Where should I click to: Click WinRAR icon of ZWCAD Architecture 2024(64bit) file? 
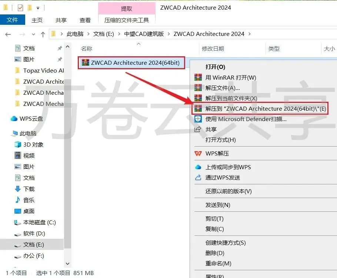tap(85, 63)
